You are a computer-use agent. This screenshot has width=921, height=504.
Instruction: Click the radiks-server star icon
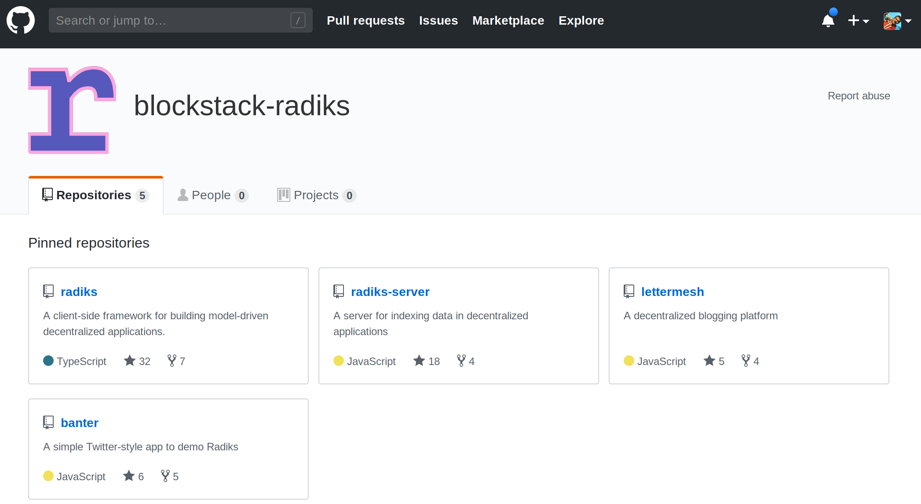coord(419,361)
